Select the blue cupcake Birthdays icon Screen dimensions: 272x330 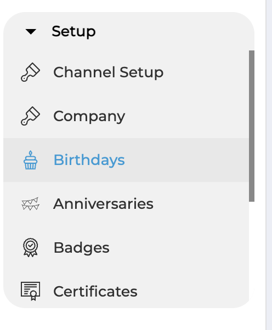pos(30,160)
